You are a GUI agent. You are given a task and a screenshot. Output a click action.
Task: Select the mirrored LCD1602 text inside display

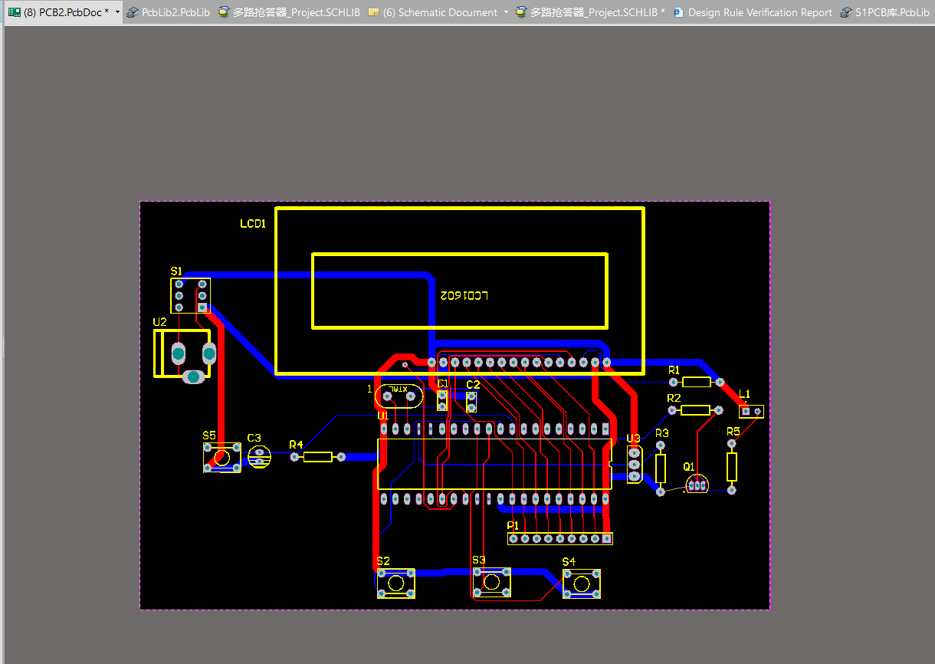coord(464,295)
